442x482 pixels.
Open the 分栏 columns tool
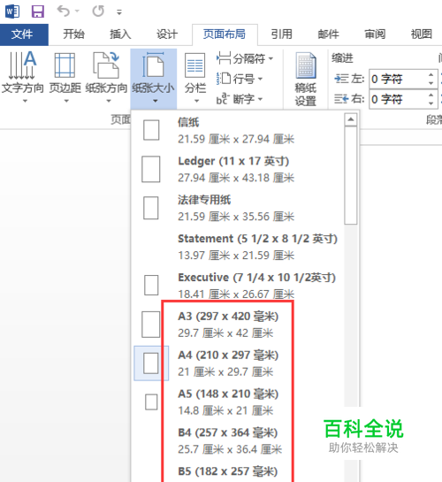tap(195, 78)
